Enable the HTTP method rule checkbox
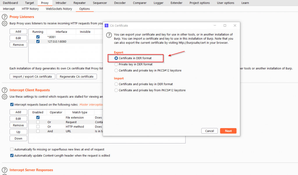298x175 pixels. [38, 127]
